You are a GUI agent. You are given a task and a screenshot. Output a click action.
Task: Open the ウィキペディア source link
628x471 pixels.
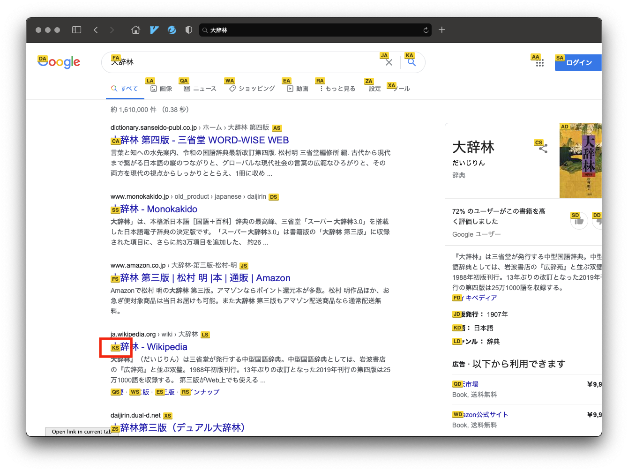pyautogui.click(x=475, y=298)
